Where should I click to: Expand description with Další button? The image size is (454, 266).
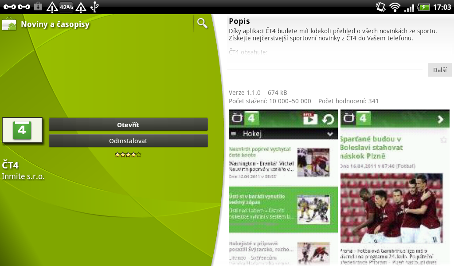pos(439,70)
